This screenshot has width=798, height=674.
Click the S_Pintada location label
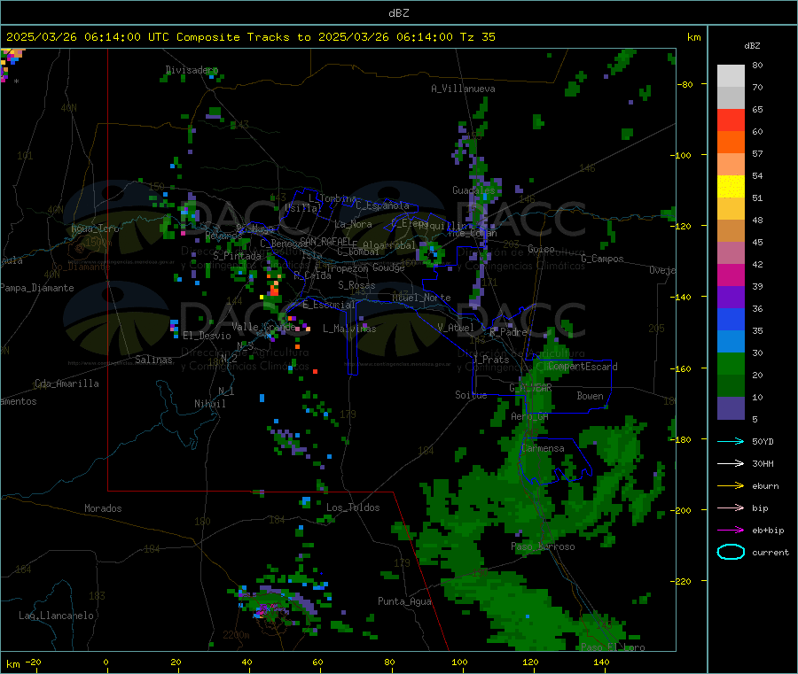coord(237,256)
